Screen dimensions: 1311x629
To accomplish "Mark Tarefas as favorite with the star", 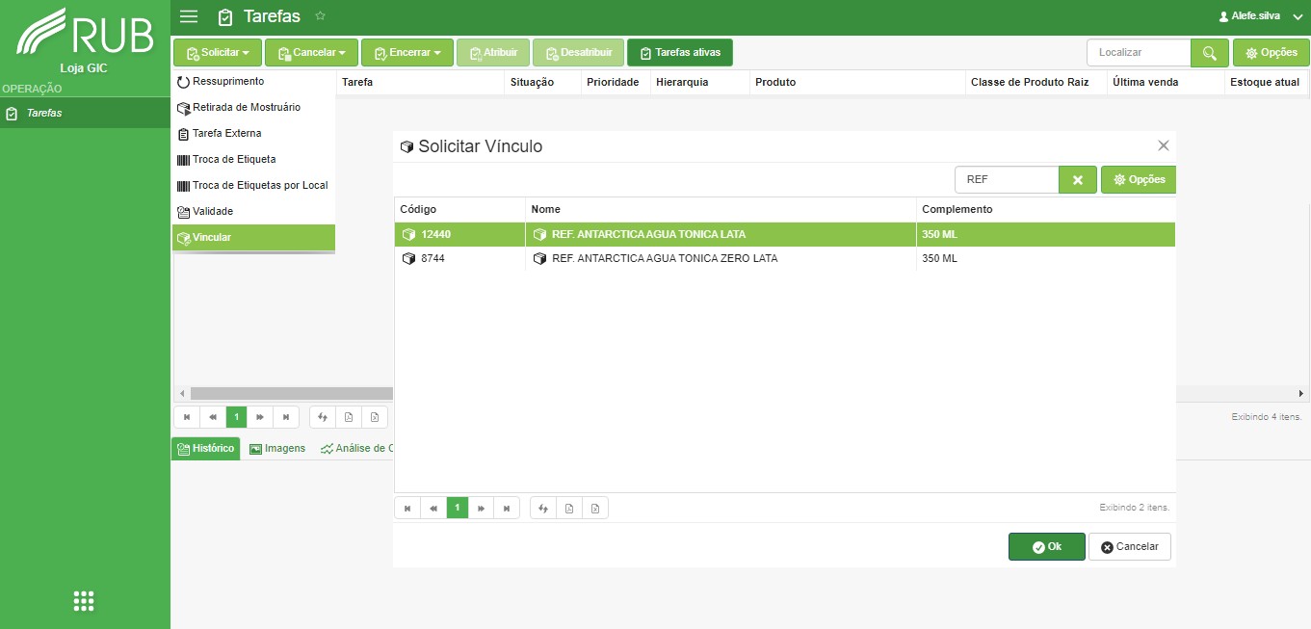I will point(321,16).
